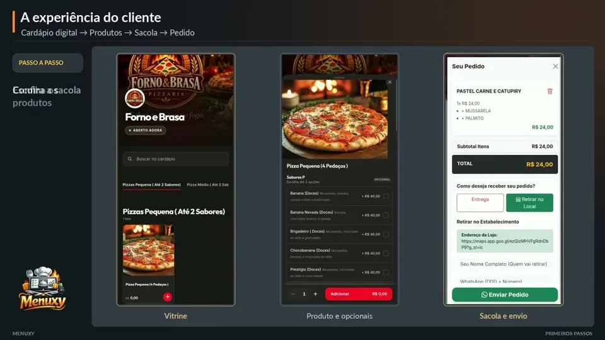Image resolution: width=605 pixels, height=340 pixels.
Task: Click the Vitrine caption
Action: click(x=176, y=315)
